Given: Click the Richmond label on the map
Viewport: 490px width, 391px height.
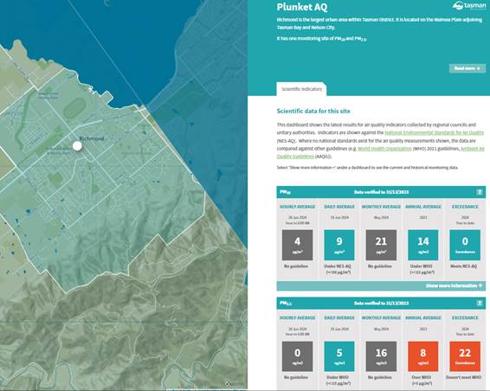Looking at the screenshot, I should (x=92, y=138).
